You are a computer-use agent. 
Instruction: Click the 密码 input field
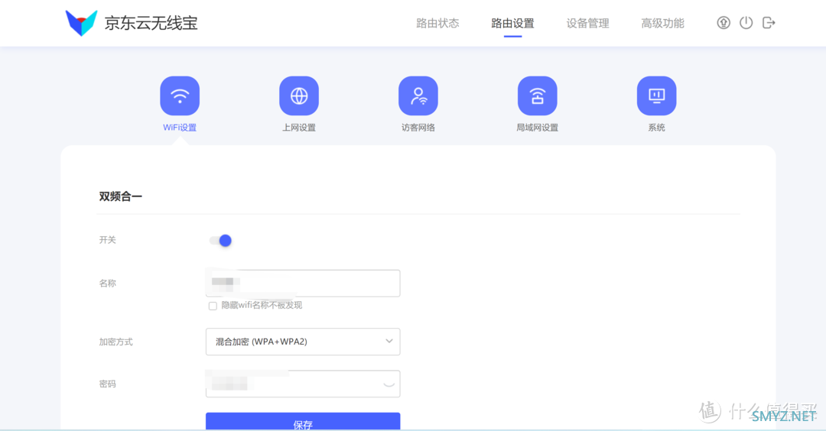303,384
